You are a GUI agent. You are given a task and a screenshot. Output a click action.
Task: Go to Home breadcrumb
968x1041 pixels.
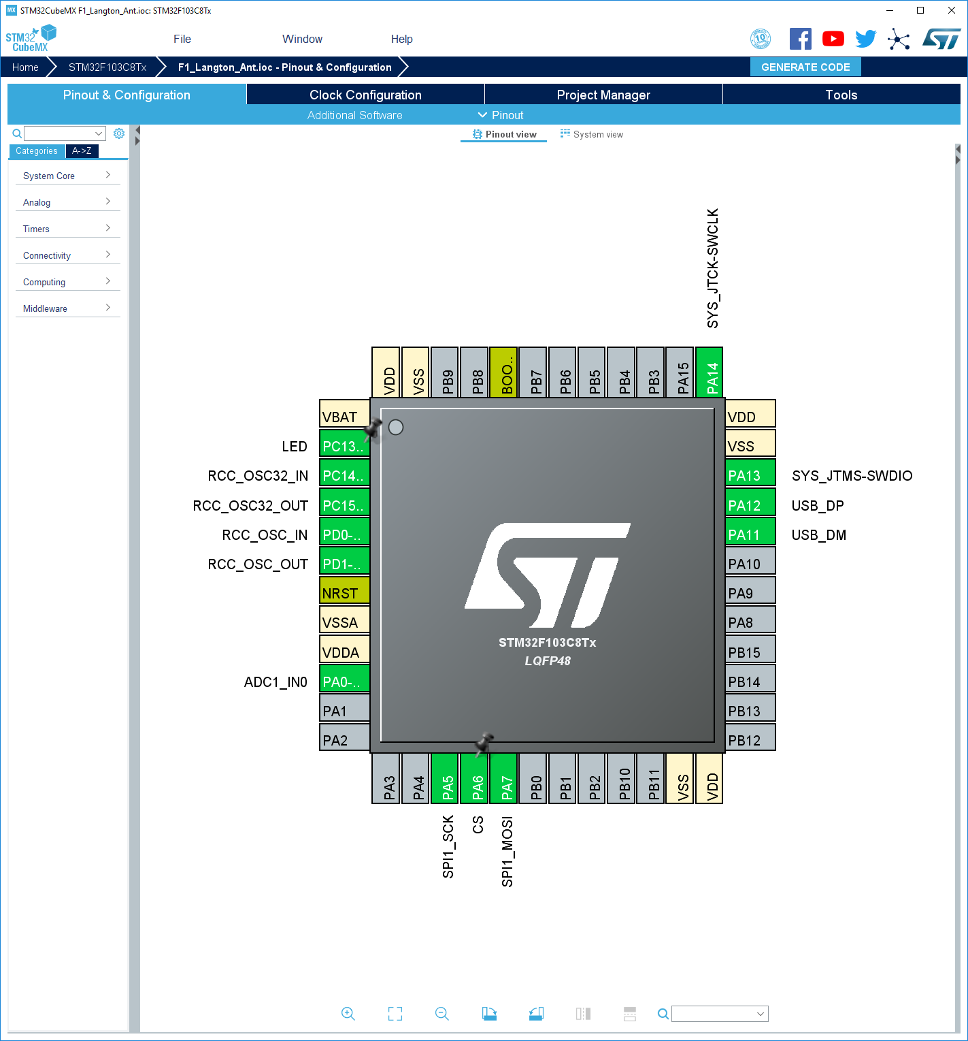25,67
